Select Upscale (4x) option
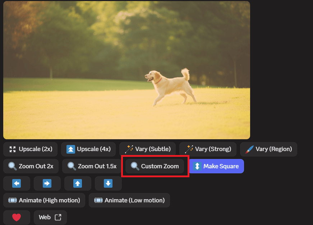313x225 pixels. 89,149
